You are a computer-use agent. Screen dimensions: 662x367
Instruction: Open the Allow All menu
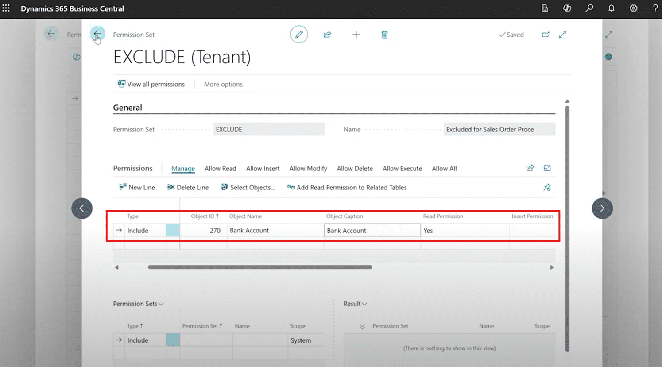444,168
